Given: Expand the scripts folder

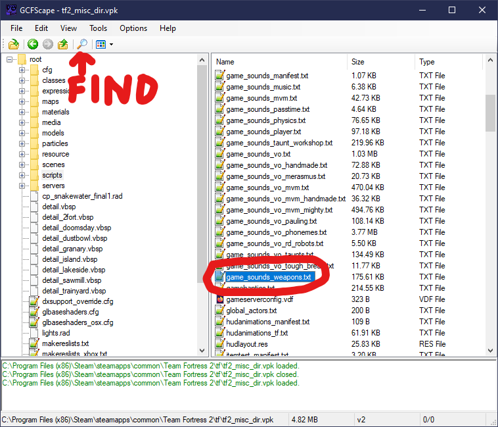Looking at the screenshot, I should (22, 175).
